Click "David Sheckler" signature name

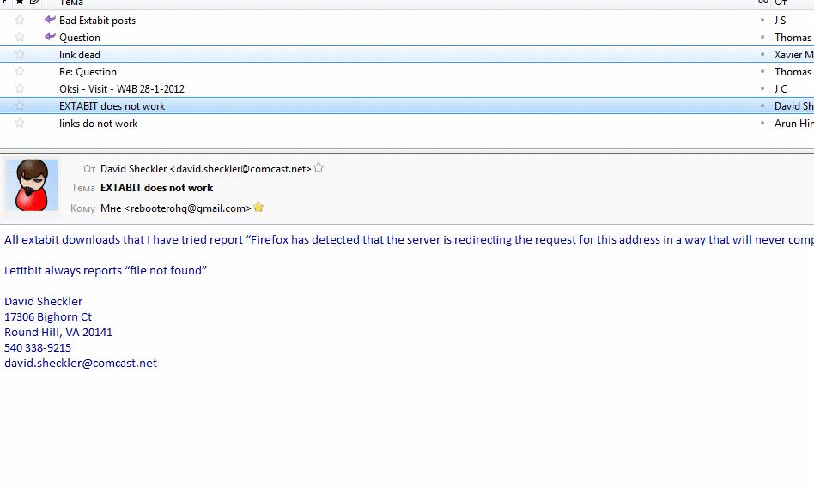[43, 301]
